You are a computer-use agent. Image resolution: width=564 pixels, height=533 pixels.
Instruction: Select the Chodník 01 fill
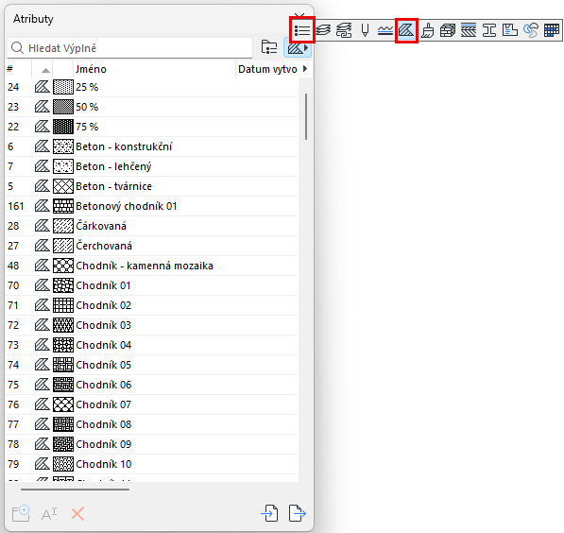click(151, 285)
